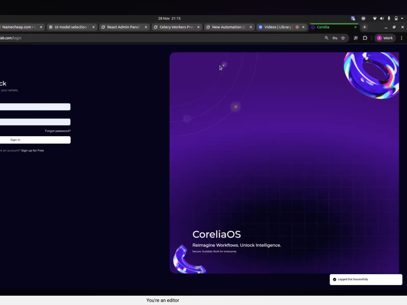The width and height of the screenshot is (407, 305).
Task: Close the Namecheap.com tab
Action: click(x=41, y=27)
